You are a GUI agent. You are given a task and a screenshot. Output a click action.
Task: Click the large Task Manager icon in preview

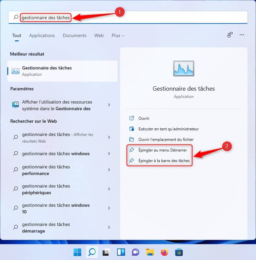pyautogui.click(x=183, y=68)
